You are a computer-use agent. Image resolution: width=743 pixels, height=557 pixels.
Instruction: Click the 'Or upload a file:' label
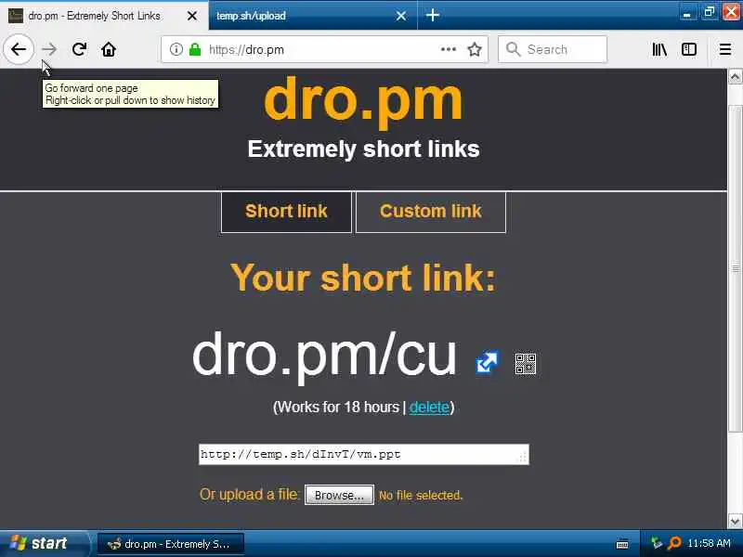[x=249, y=495]
